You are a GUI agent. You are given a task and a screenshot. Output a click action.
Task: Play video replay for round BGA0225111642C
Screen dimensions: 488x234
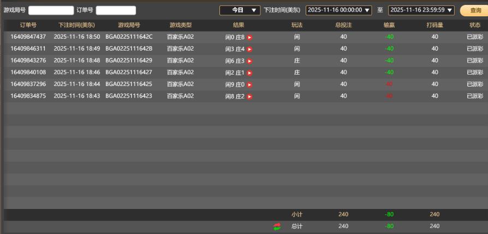[x=249, y=37]
